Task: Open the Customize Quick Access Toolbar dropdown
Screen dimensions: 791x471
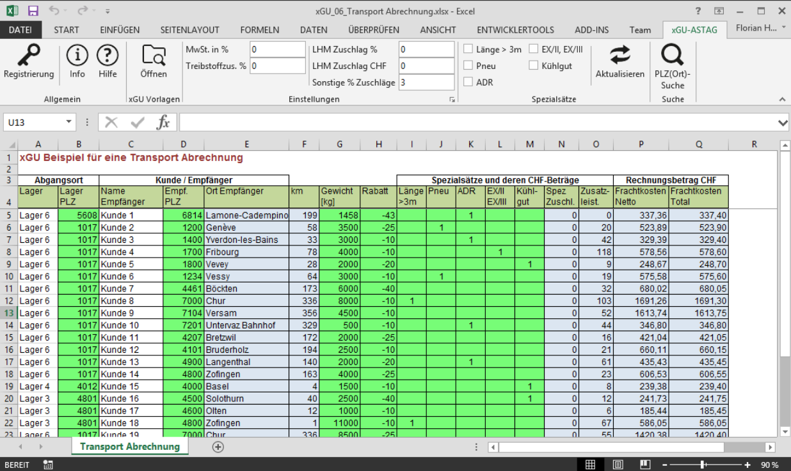Action: pyautogui.click(x=108, y=12)
